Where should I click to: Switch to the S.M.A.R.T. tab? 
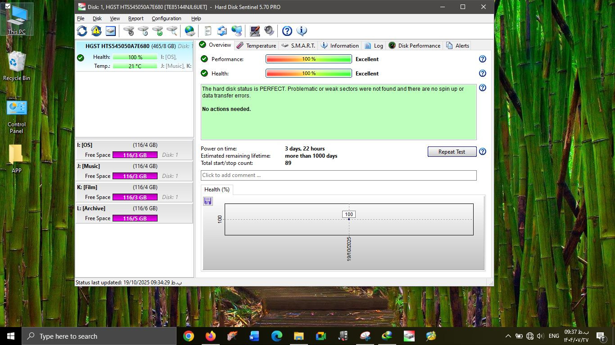pos(298,45)
